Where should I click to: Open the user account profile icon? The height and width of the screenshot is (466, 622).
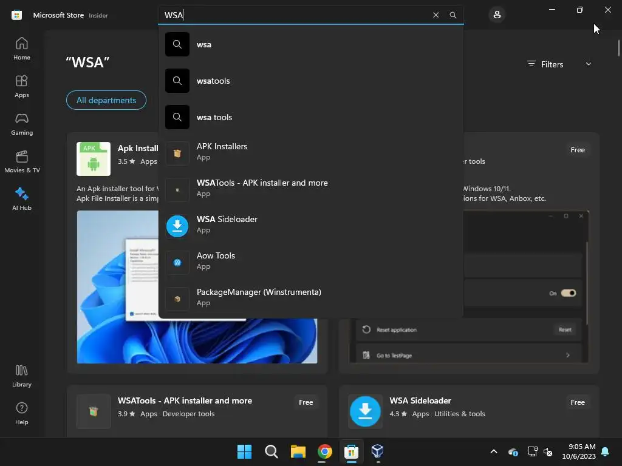497,15
